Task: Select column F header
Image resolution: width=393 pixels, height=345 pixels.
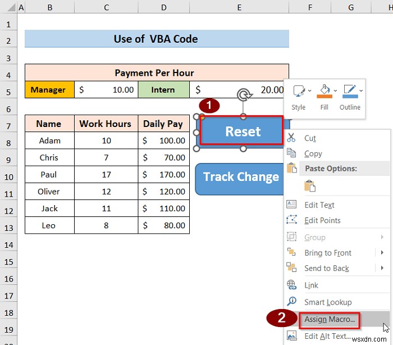Action: tap(310, 7)
